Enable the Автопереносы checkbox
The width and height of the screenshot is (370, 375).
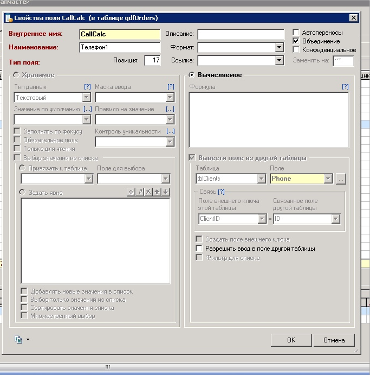(296, 33)
